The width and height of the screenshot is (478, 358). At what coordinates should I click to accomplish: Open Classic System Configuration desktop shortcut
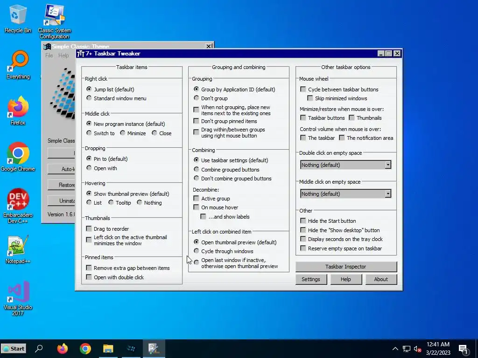(x=54, y=21)
